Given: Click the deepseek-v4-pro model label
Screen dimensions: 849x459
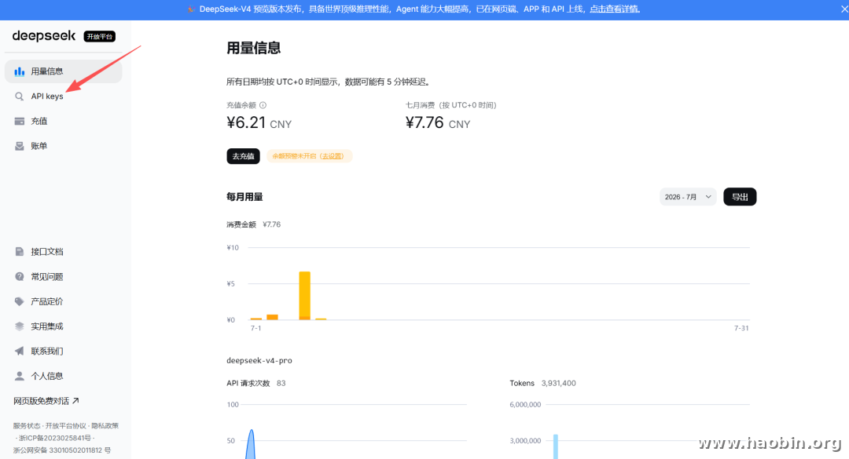Looking at the screenshot, I should pos(259,361).
